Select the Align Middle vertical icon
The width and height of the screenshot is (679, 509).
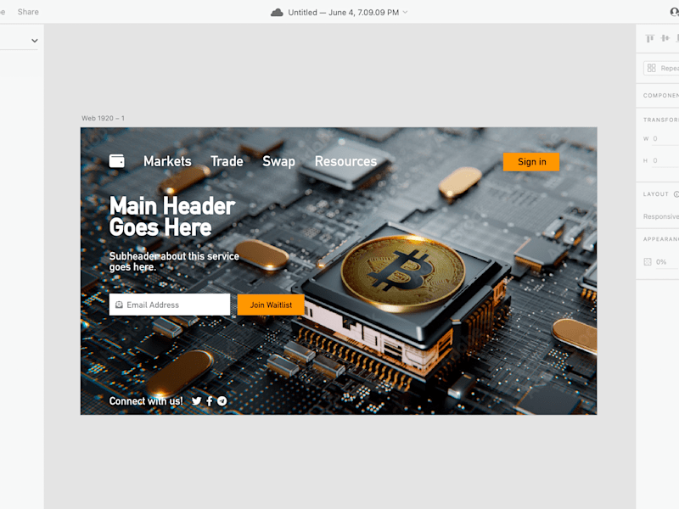tap(665, 38)
